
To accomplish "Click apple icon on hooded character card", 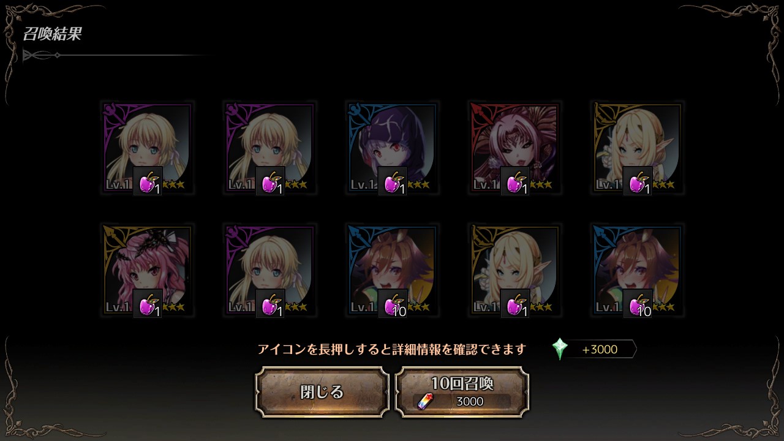I will pos(393,181).
